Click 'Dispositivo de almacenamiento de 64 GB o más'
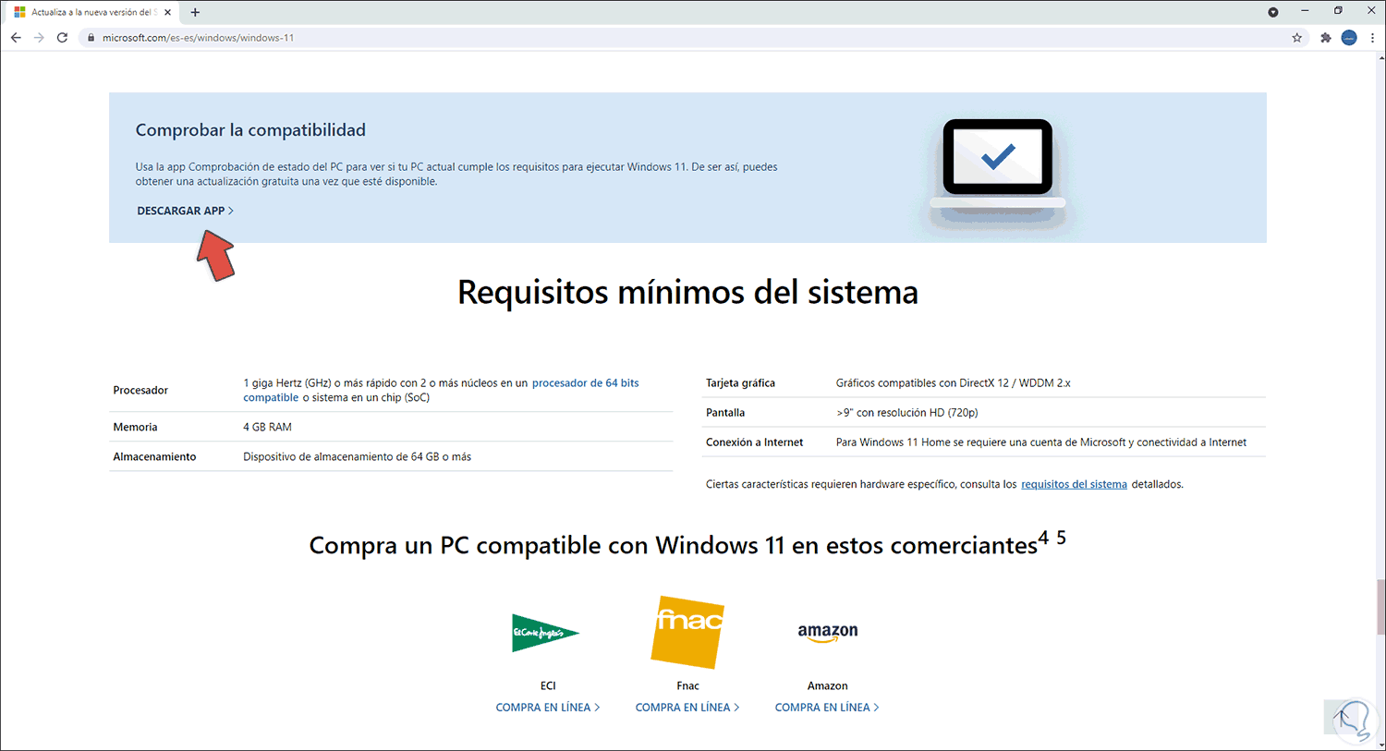 click(x=357, y=457)
